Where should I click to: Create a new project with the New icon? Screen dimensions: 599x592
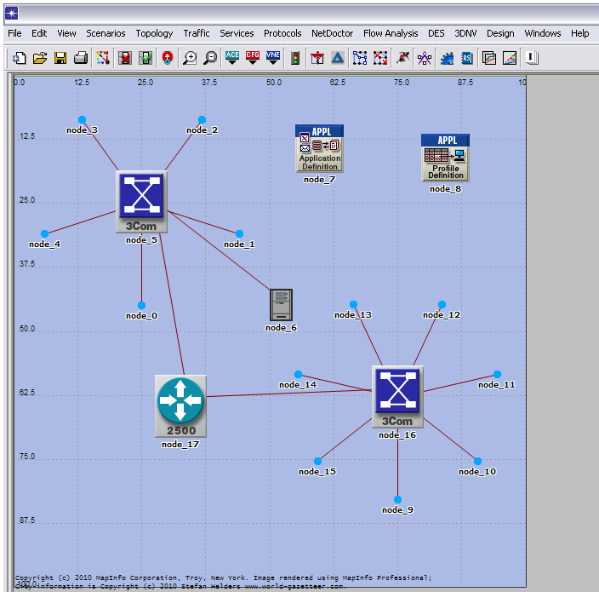click(x=20, y=58)
